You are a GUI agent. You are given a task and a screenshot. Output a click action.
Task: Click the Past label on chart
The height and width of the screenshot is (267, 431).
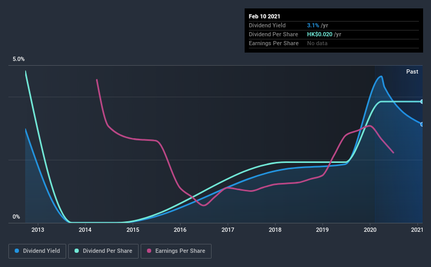click(412, 71)
